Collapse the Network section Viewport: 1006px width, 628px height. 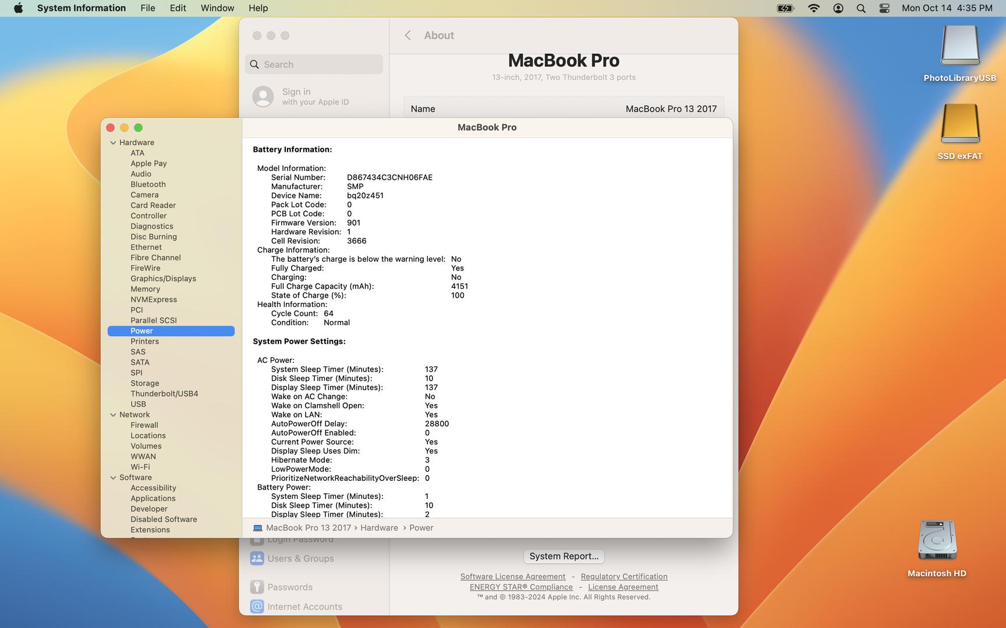(113, 415)
